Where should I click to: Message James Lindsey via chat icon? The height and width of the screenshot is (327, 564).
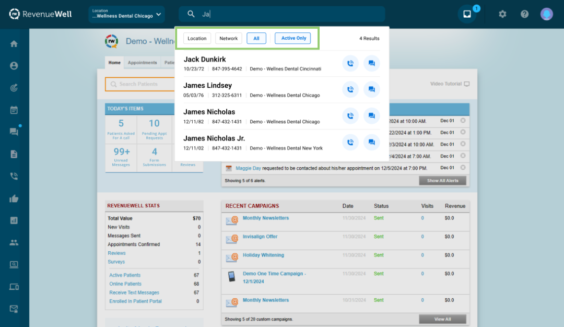pos(372,89)
